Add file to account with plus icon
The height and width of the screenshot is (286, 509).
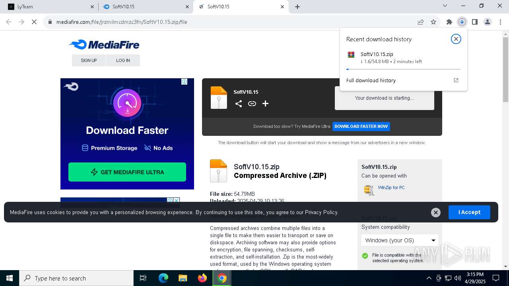(x=265, y=104)
